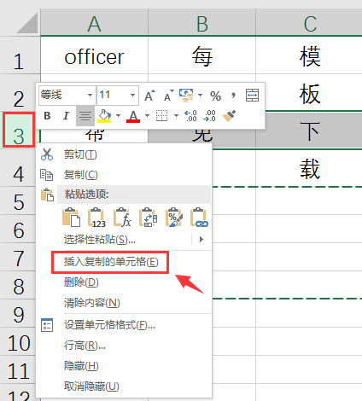
Task: Select Paste Formatting icon
Action: tap(173, 218)
